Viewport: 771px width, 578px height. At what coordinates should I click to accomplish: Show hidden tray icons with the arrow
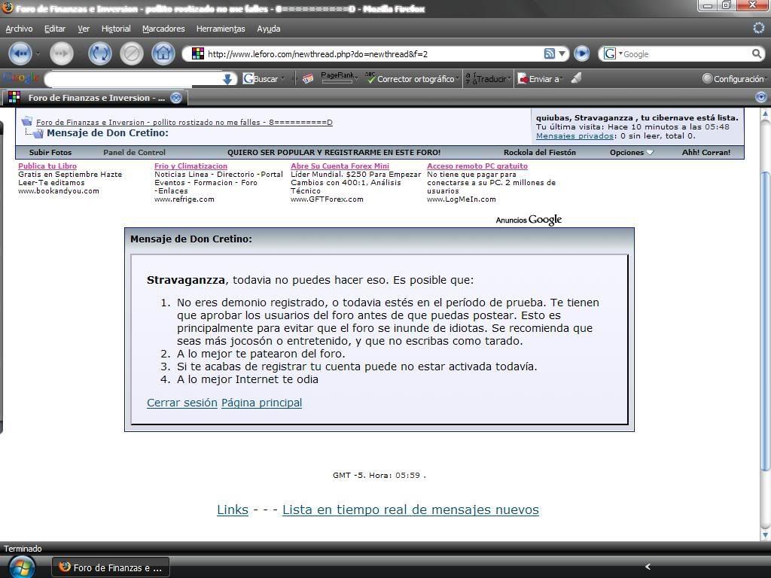pyautogui.click(x=648, y=567)
